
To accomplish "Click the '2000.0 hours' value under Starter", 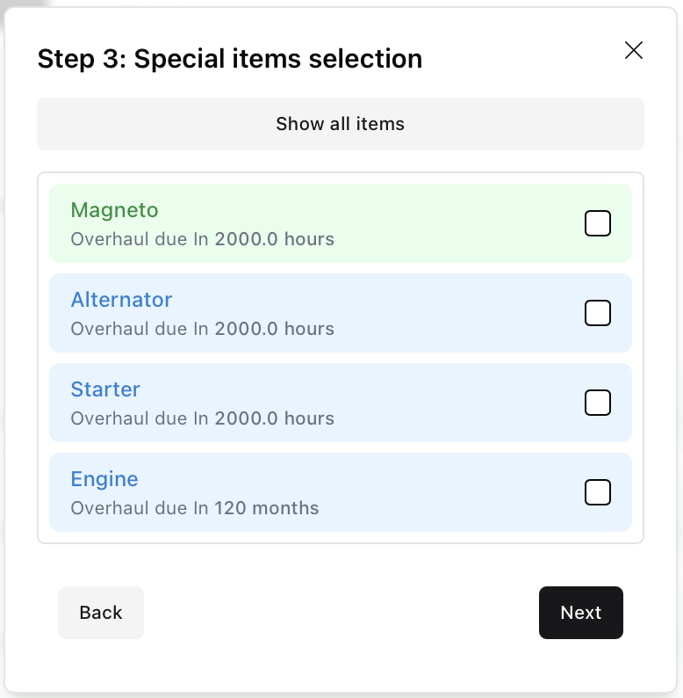I will click(274, 418).
